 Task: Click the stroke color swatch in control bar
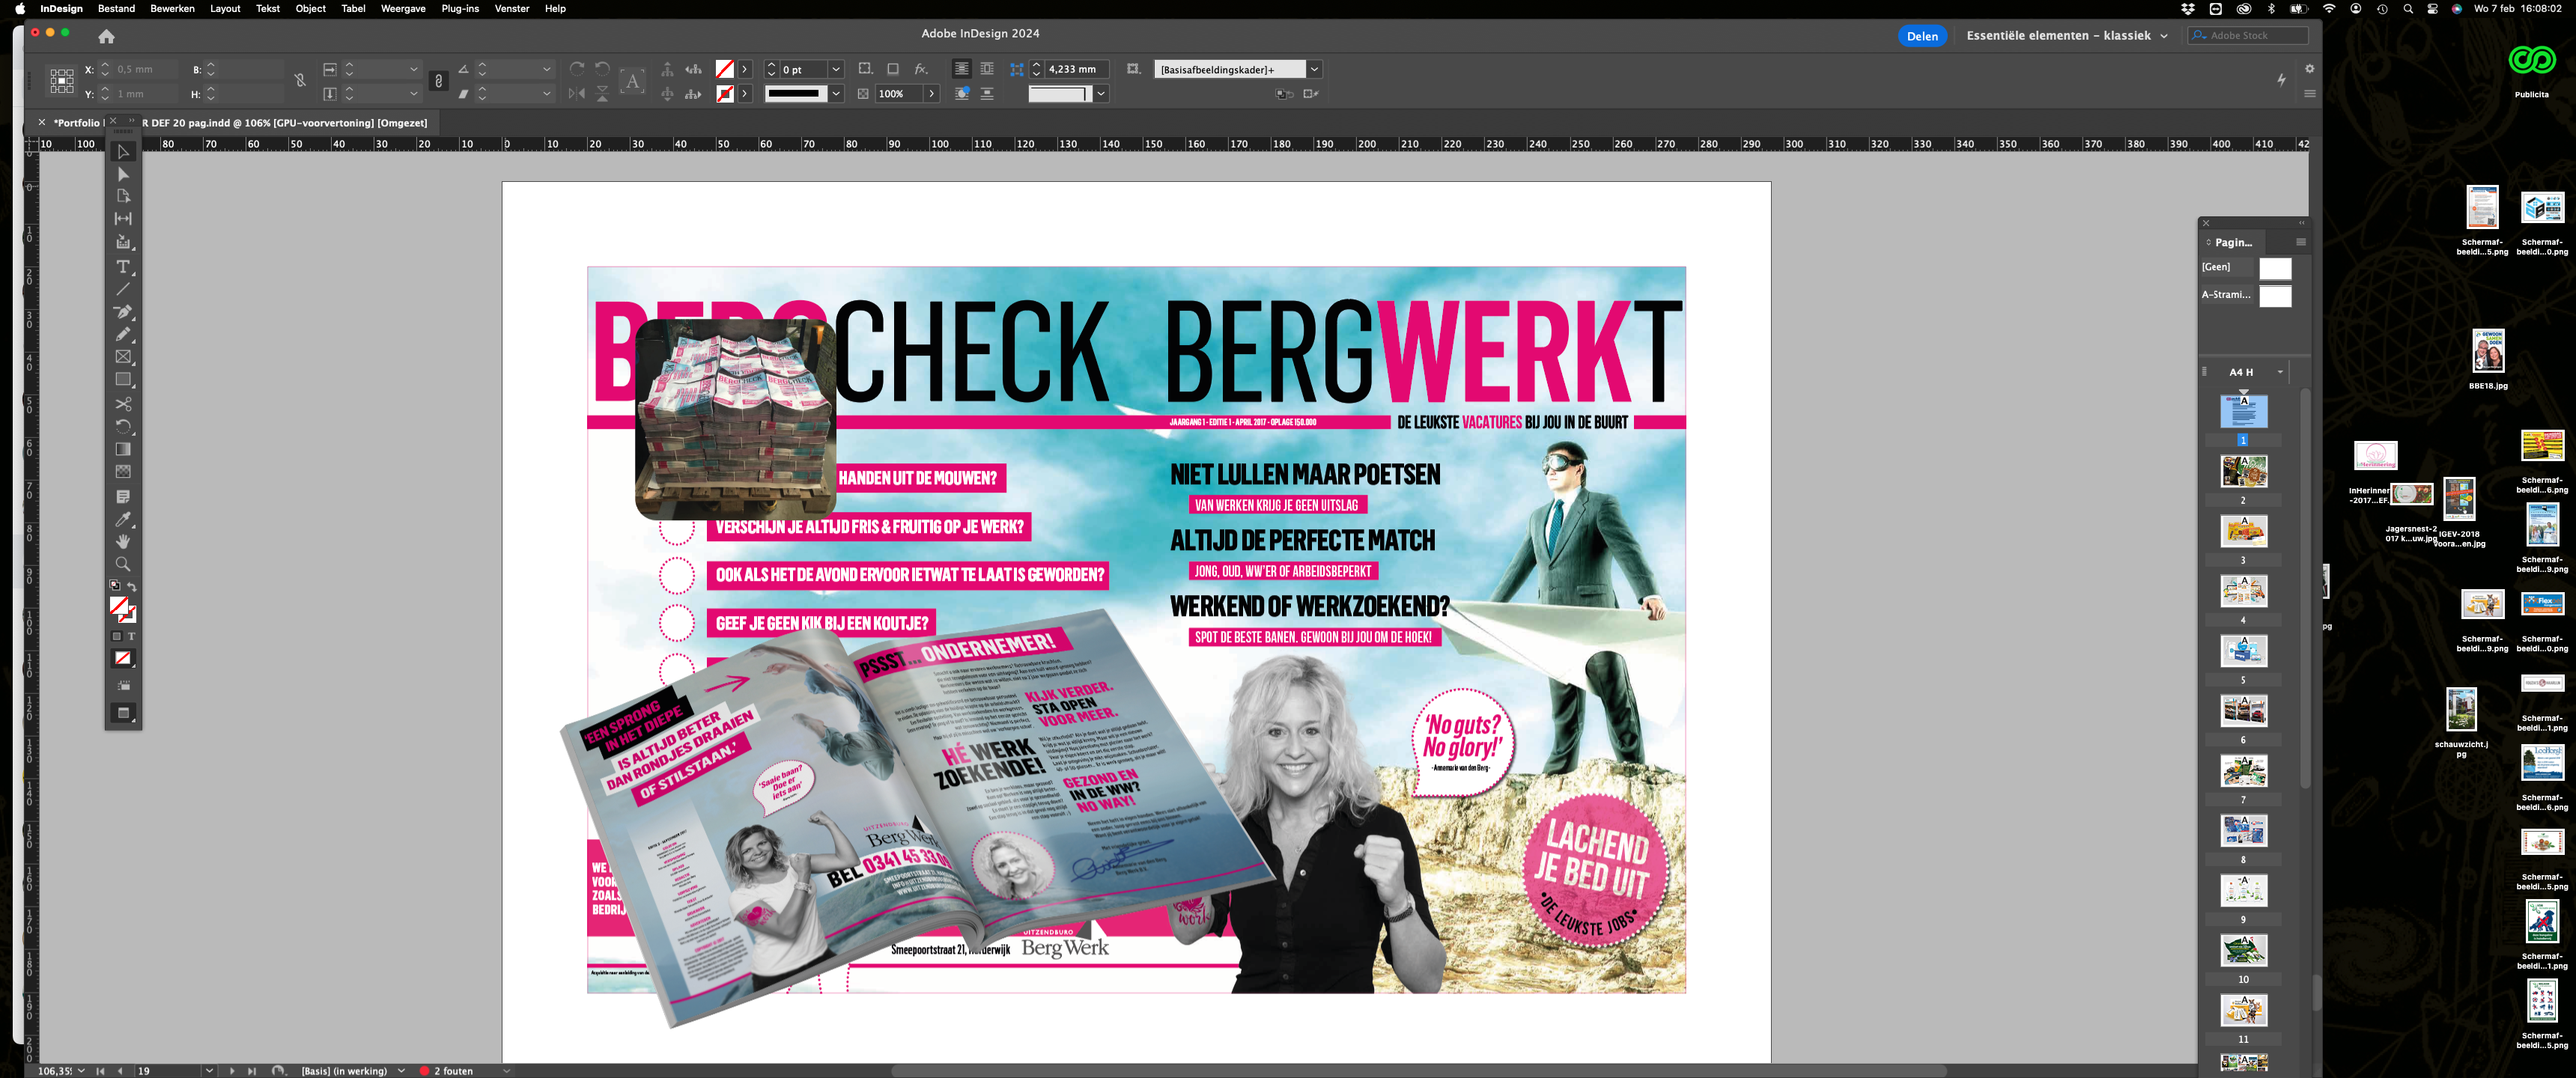point(725,94)
